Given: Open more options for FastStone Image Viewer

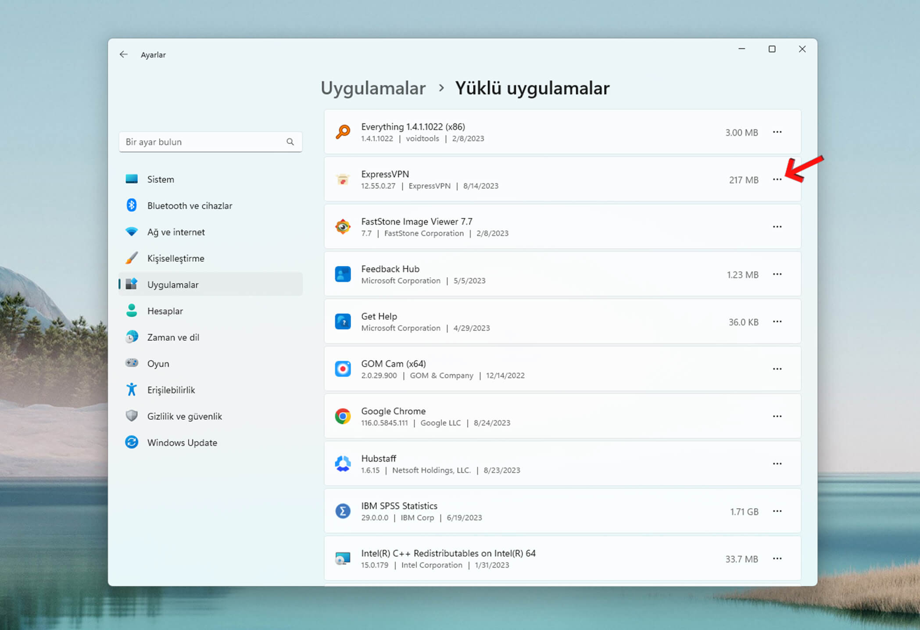Looking at the screenshot, I should coord(777,227).
